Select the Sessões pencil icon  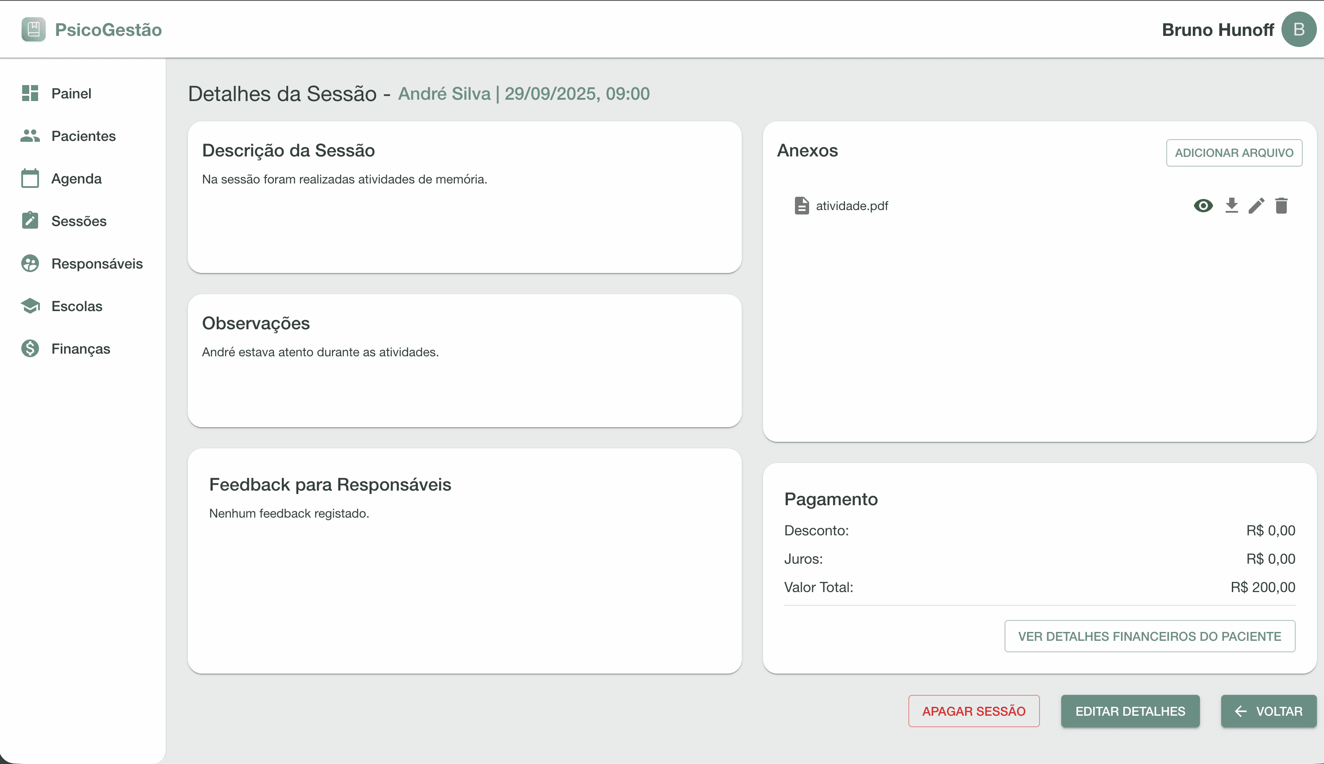point(29,220)
